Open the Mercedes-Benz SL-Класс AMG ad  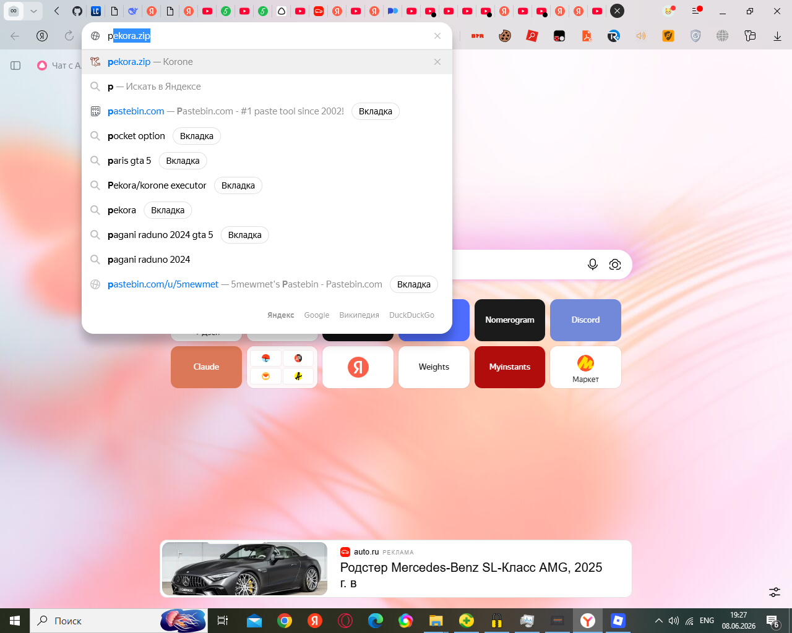click(x=396, y=569)
